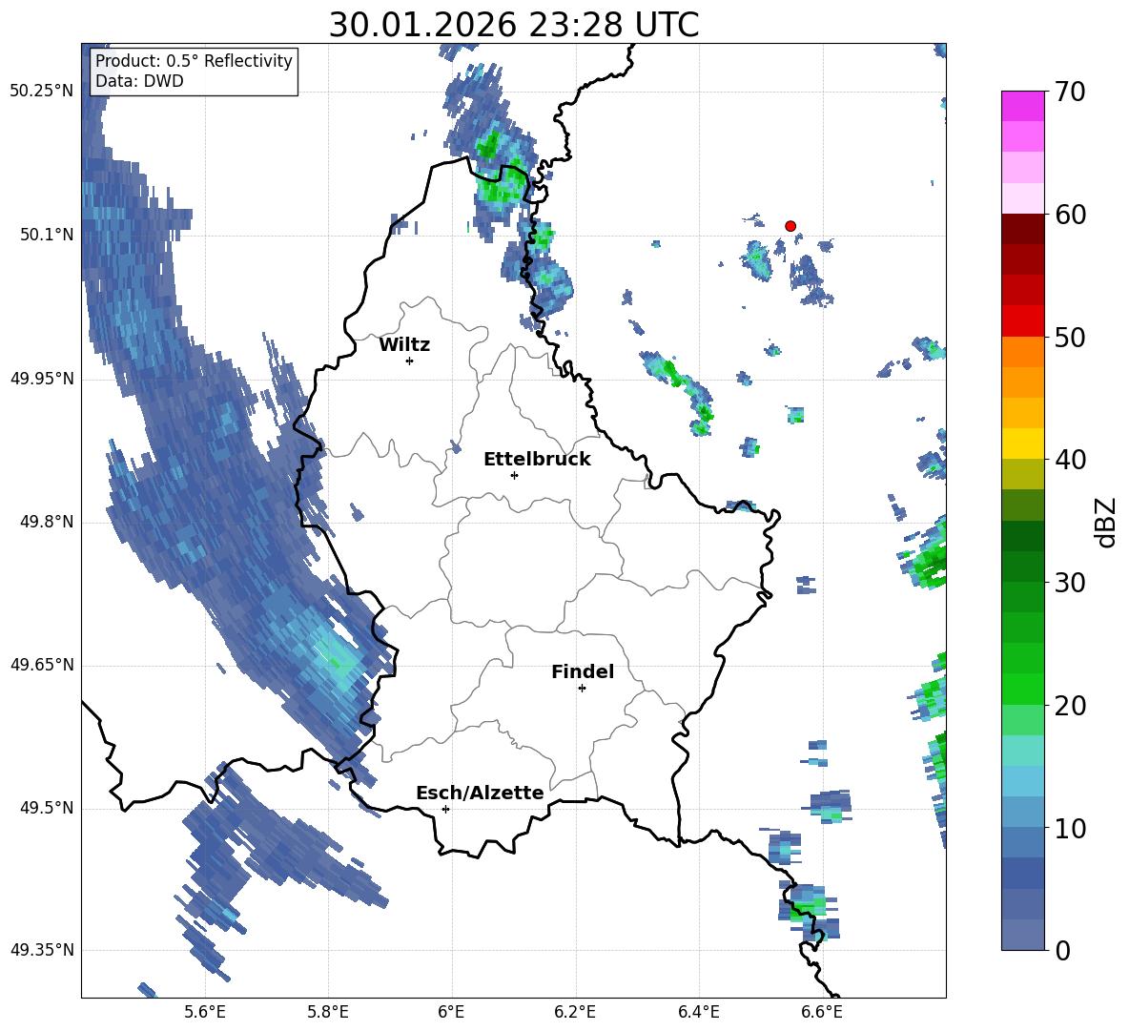Pick the dark green colorbar segment near 30
This screenshot has height=1031, width=1129.
1022,567
